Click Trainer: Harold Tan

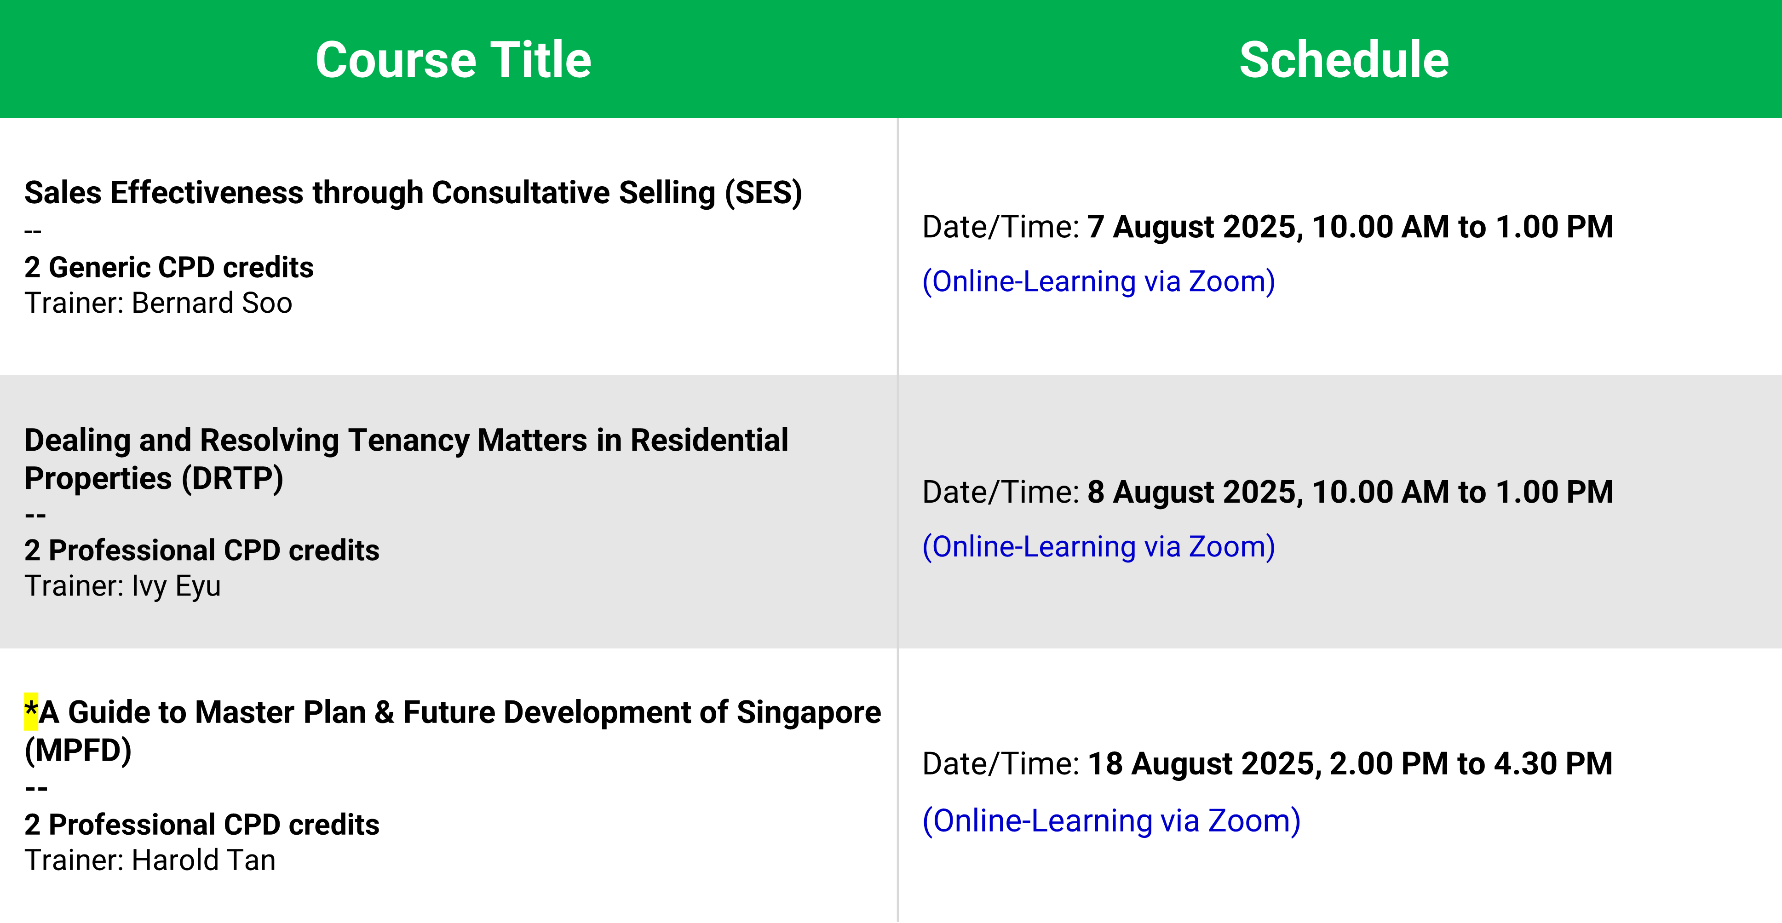click(x=150, y=861)
